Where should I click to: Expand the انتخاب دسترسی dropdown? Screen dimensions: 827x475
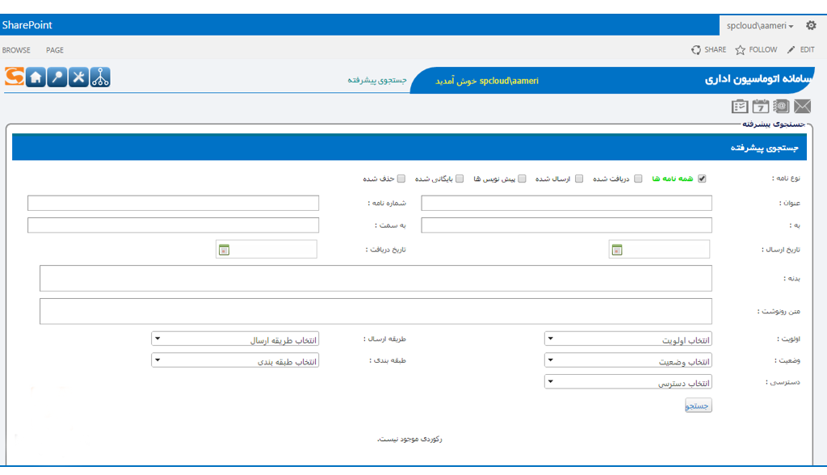point(628,381)
